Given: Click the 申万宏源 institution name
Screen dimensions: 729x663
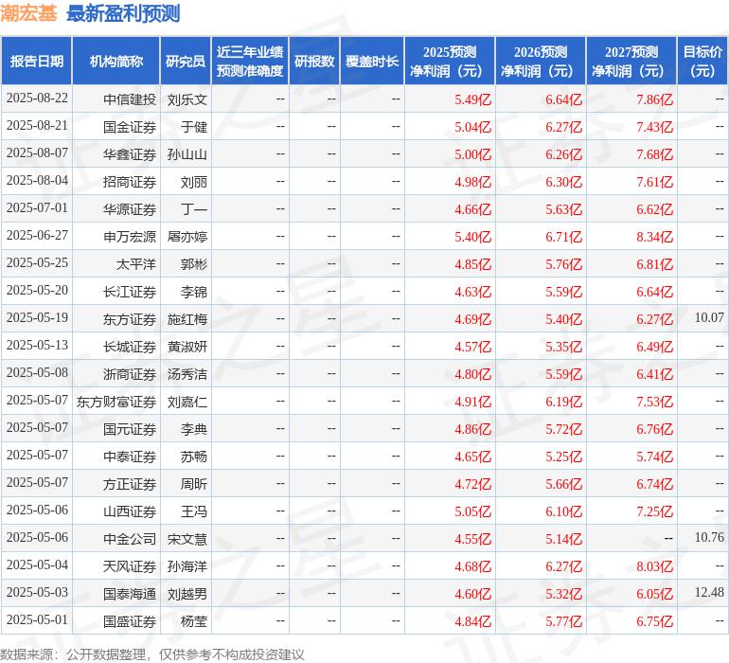Looking at the screenshot, I should (130, 237).
